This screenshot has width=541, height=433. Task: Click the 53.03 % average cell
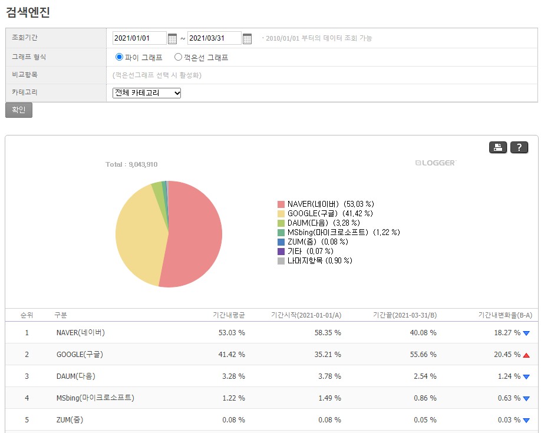tap(232, 333)
